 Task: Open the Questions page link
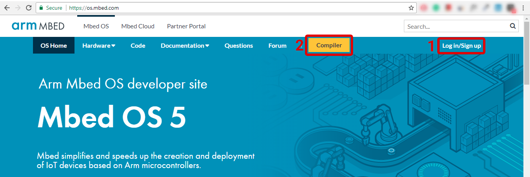[x=239, y=46]
